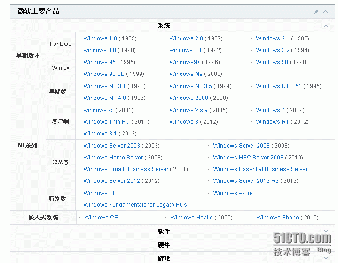338x263 pixels.
Task: Visit the Windows 2000 link
Action: (x=189, y=98)
